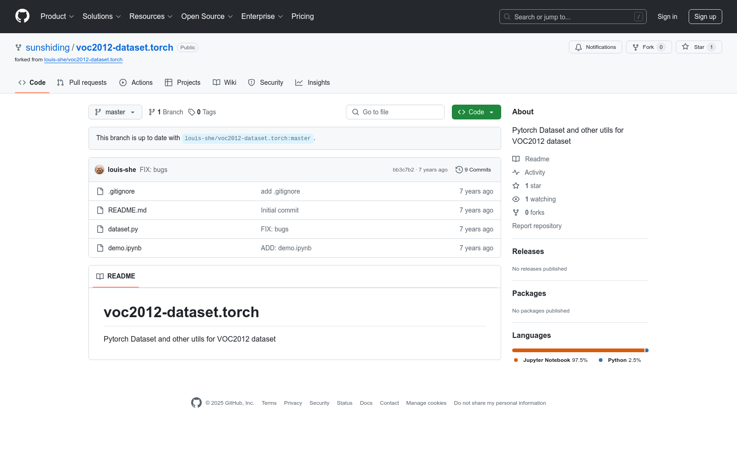Open the Terms footer link
The width and height of the screenshot is (737, 461).
pyautogui.click(x=269, y=403)
